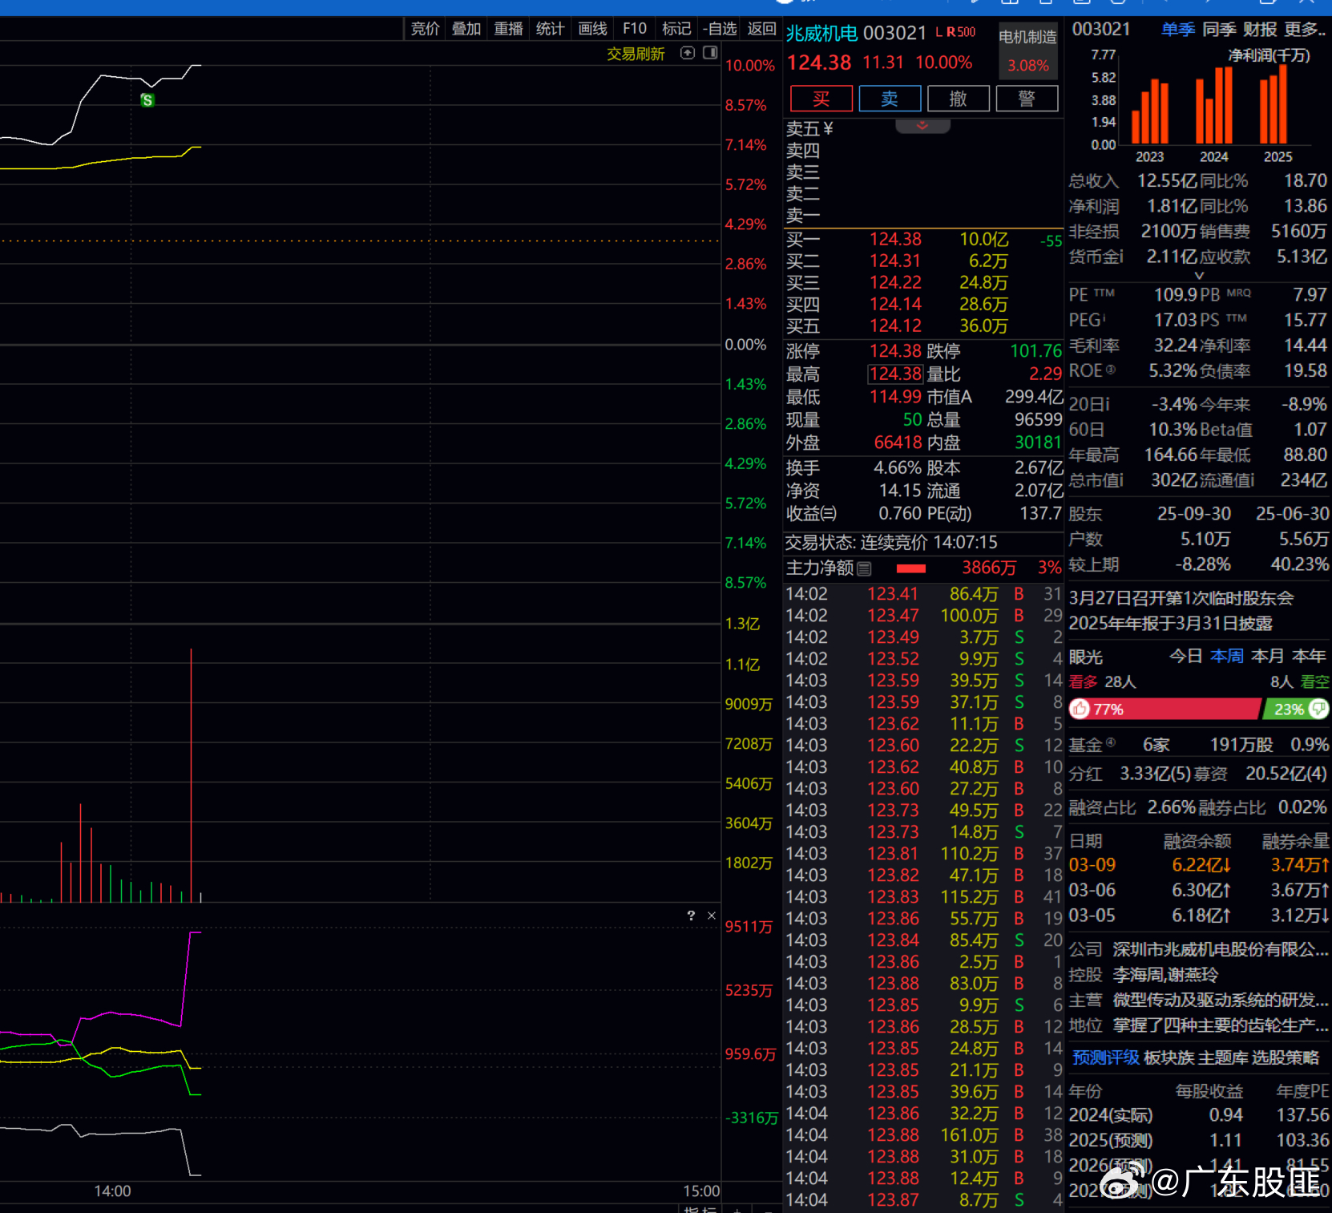Click the 主力净额 red indicator bar
The image size is (1332, 1213).
coord(911,568)
